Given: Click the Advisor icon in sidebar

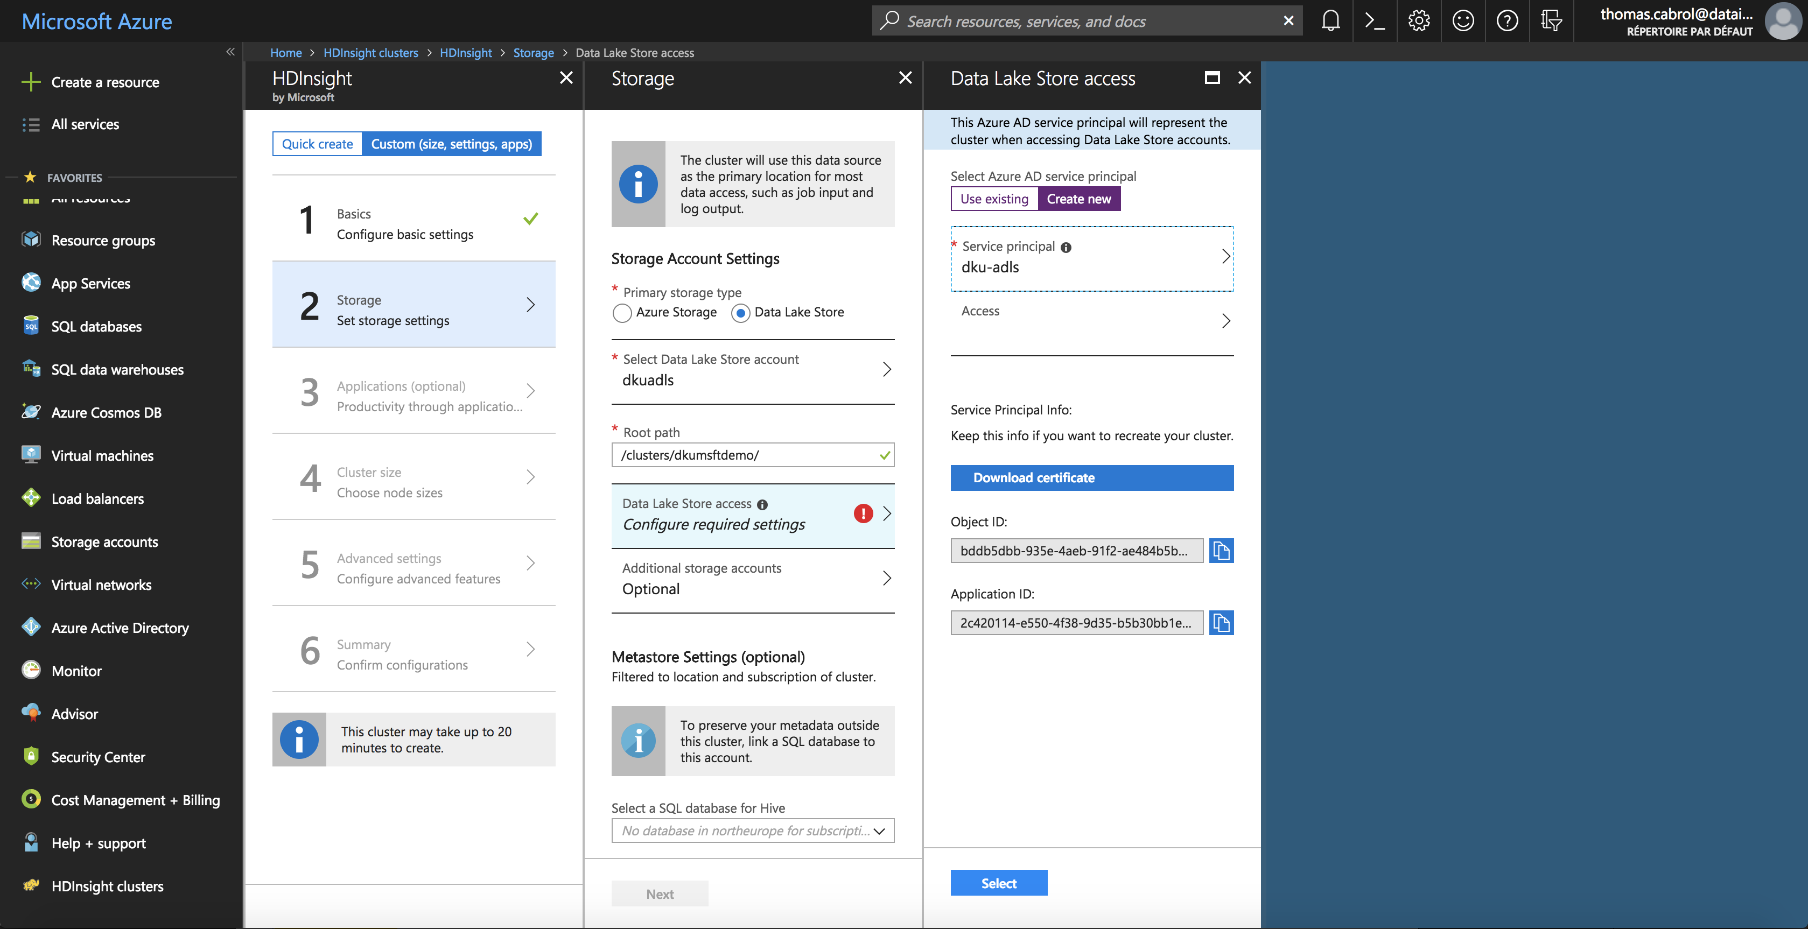Looking at the screenshot, I should coord(31,713).
